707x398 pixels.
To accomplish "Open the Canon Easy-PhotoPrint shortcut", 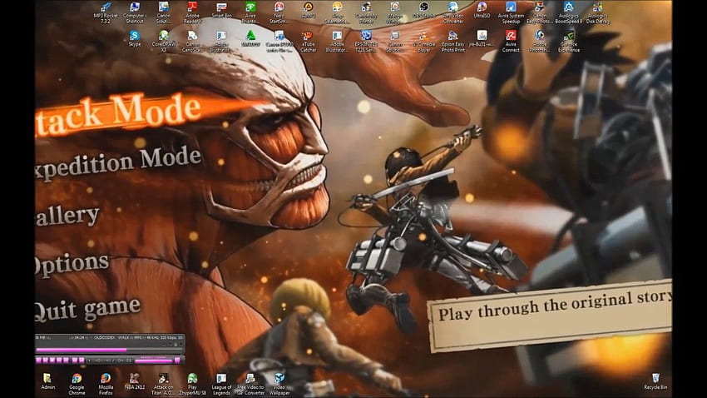I will tap(539, 12).
